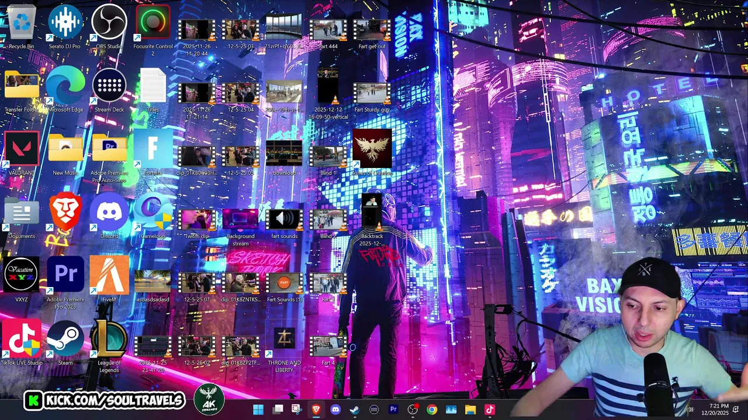The height and width of the screenshot is (420, 748).
Task: Open Steam from the taskbar
Action: coord(354,409)
